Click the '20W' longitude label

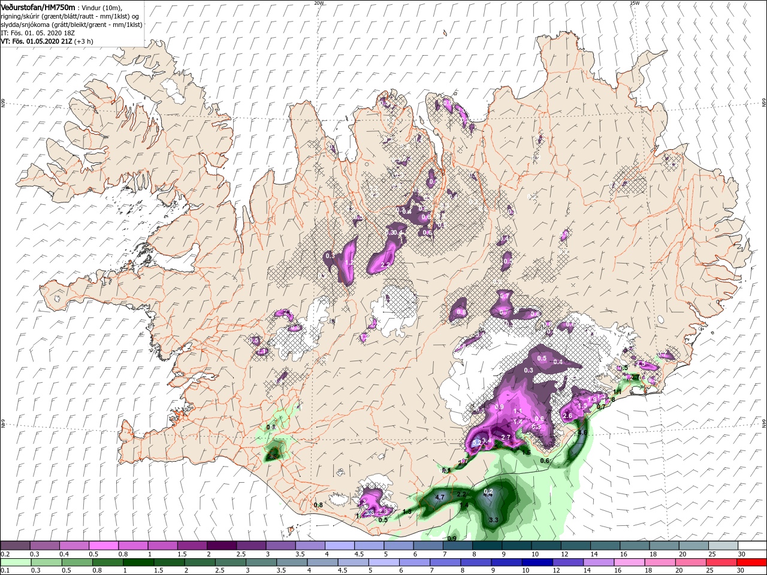(319, 2)
